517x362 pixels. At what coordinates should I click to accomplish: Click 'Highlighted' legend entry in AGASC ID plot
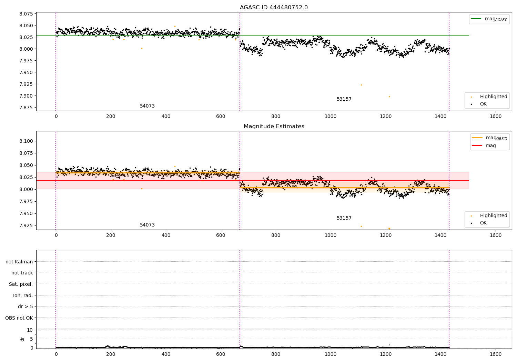click(x=493, y=97)
